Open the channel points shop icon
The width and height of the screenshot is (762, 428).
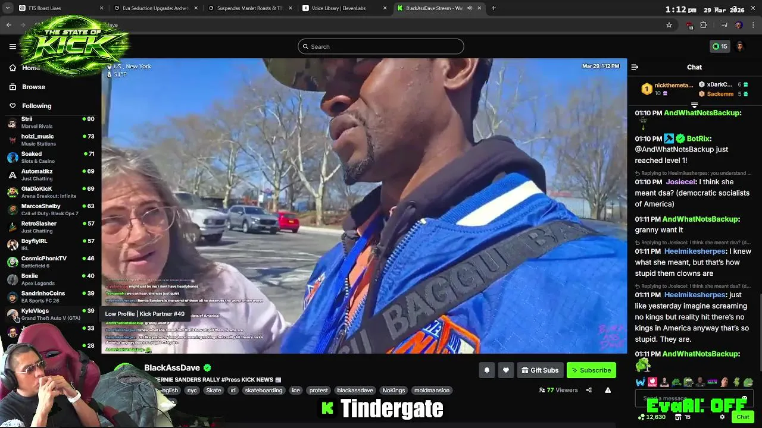point(677,417)
